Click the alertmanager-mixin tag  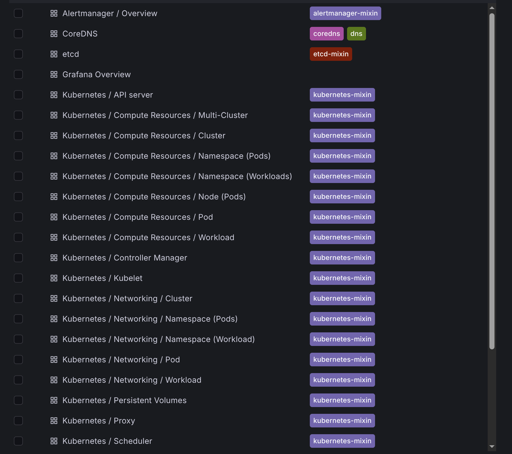pyautogui.click(x=345, y=13)
